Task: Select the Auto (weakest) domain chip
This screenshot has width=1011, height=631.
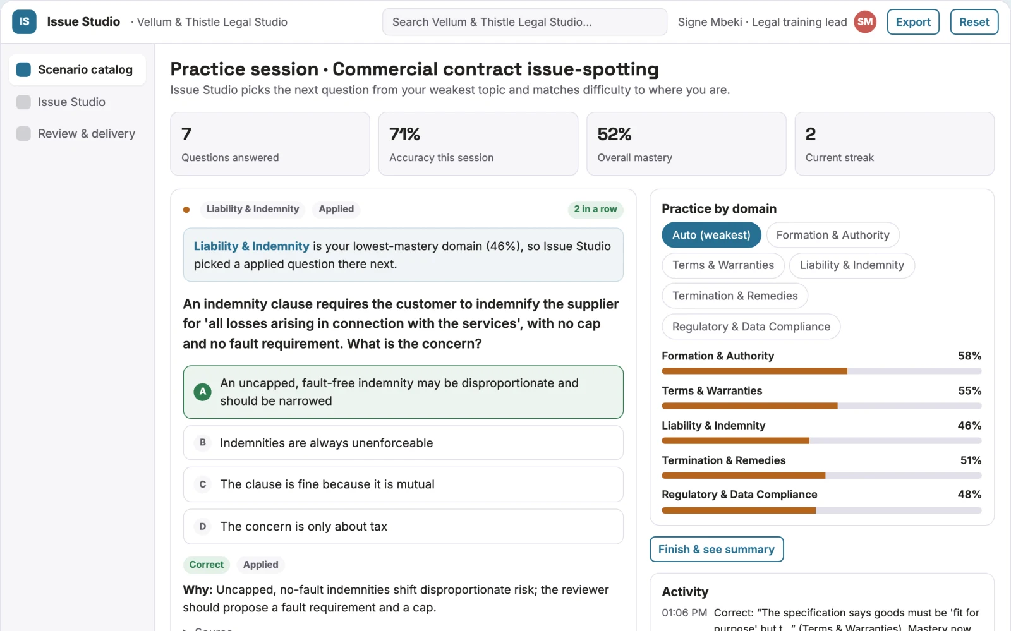Action: [711, 235]
